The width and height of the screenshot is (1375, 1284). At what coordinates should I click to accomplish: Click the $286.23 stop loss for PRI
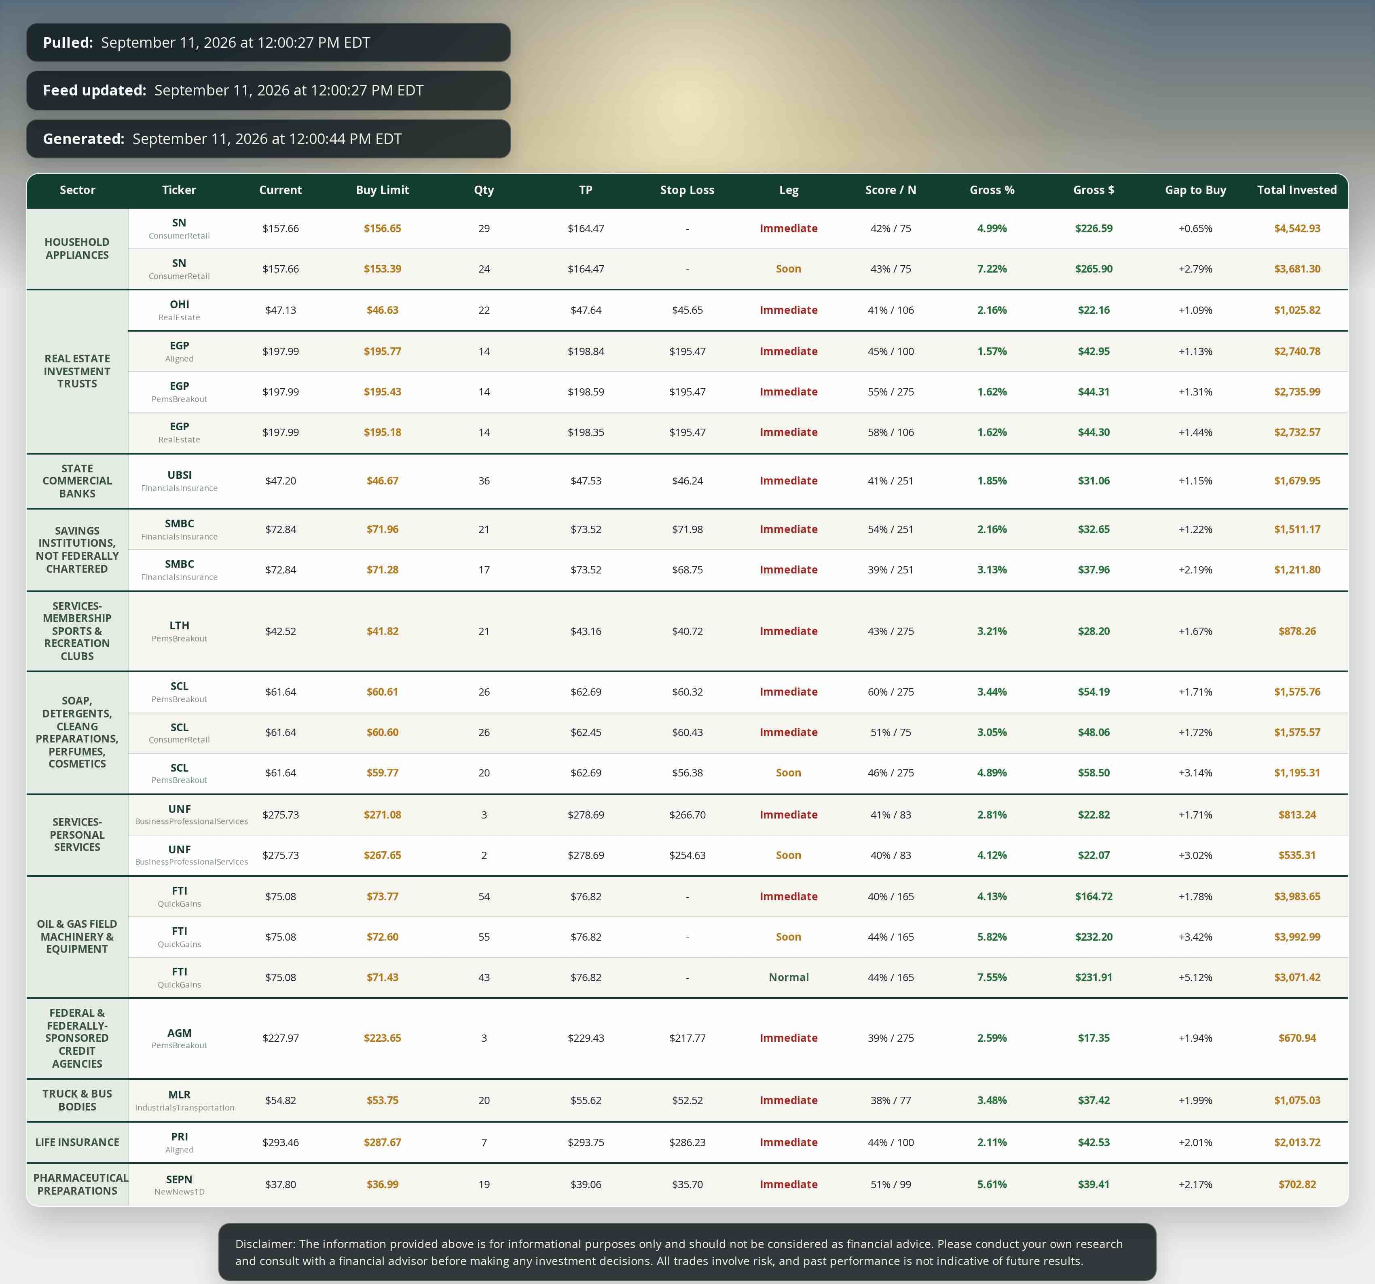(x=687, y=1142)
